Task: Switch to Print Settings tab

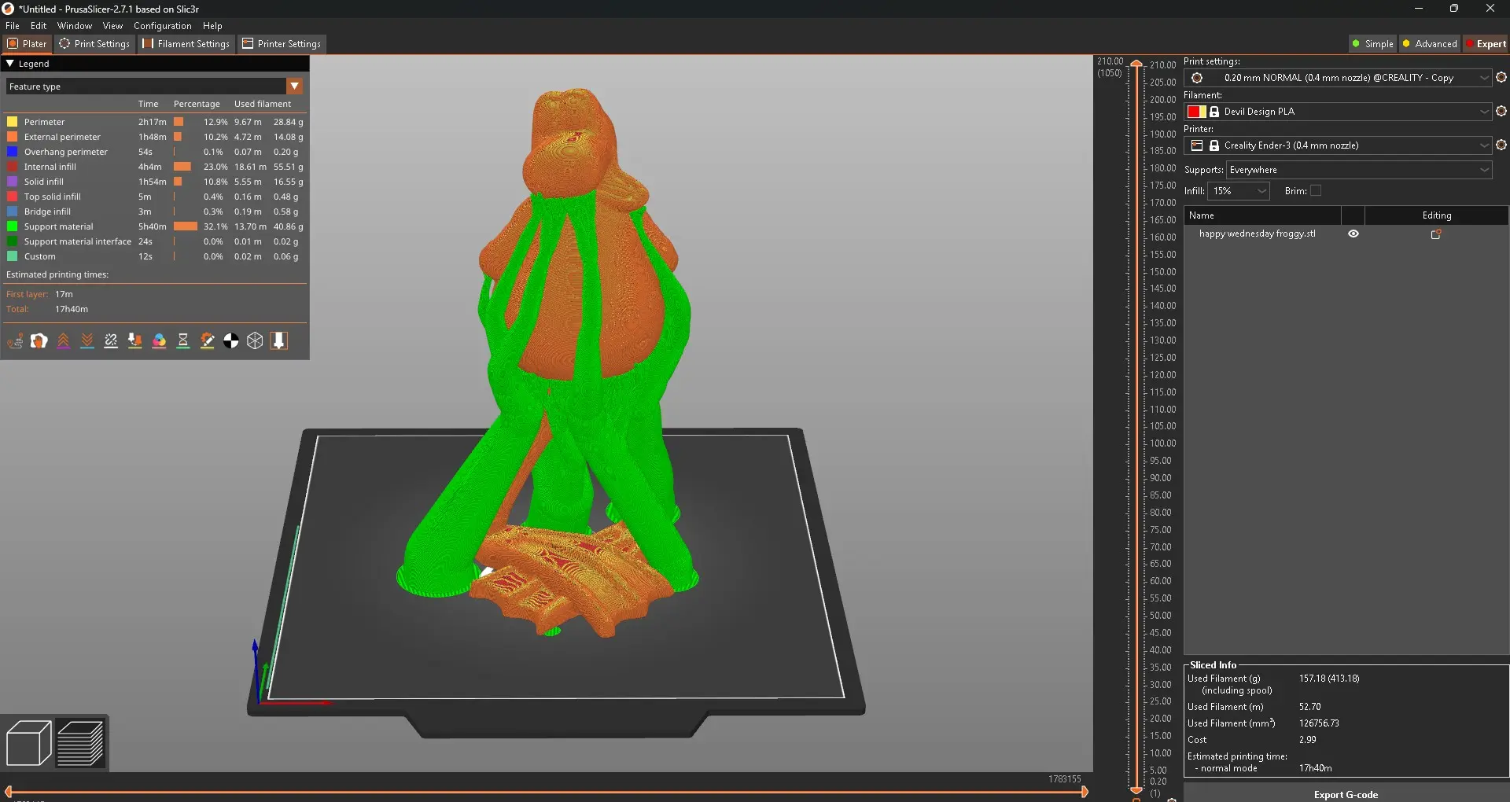Action: pyautogui.click(x=94, y=44)
